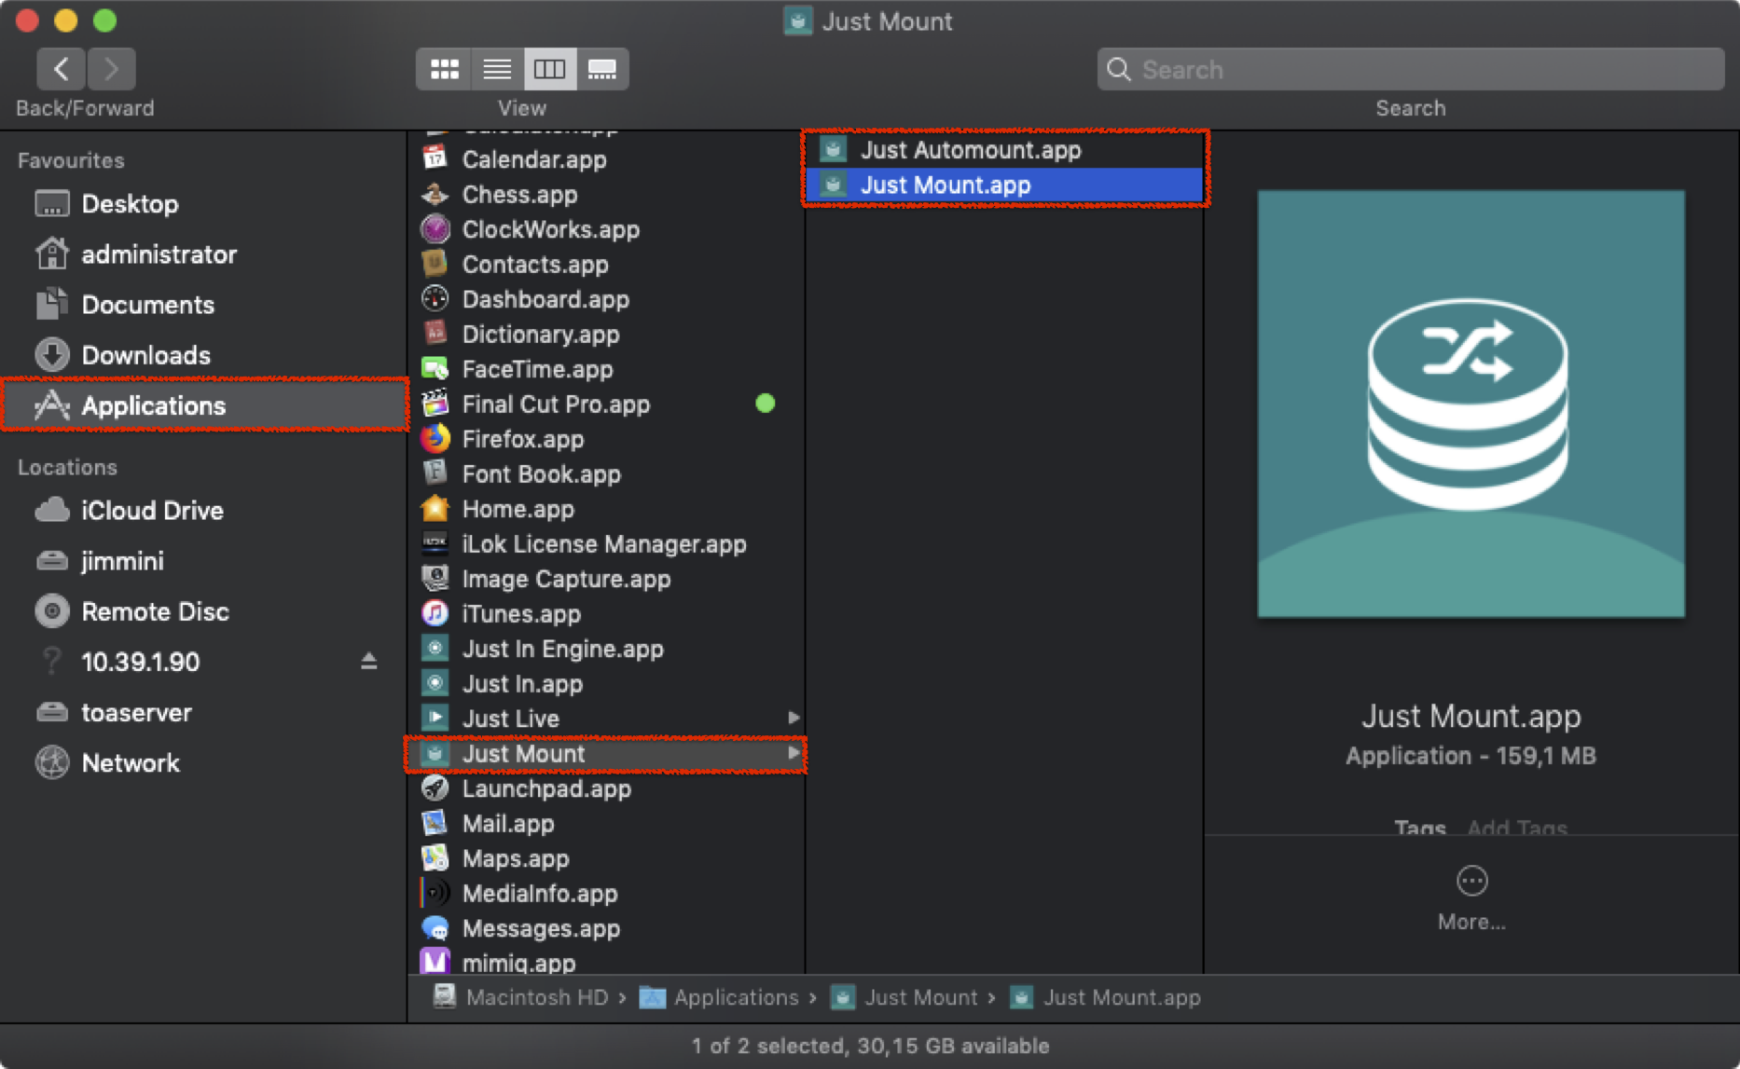
Task: Open jimmini drive location
Action: 203,561
